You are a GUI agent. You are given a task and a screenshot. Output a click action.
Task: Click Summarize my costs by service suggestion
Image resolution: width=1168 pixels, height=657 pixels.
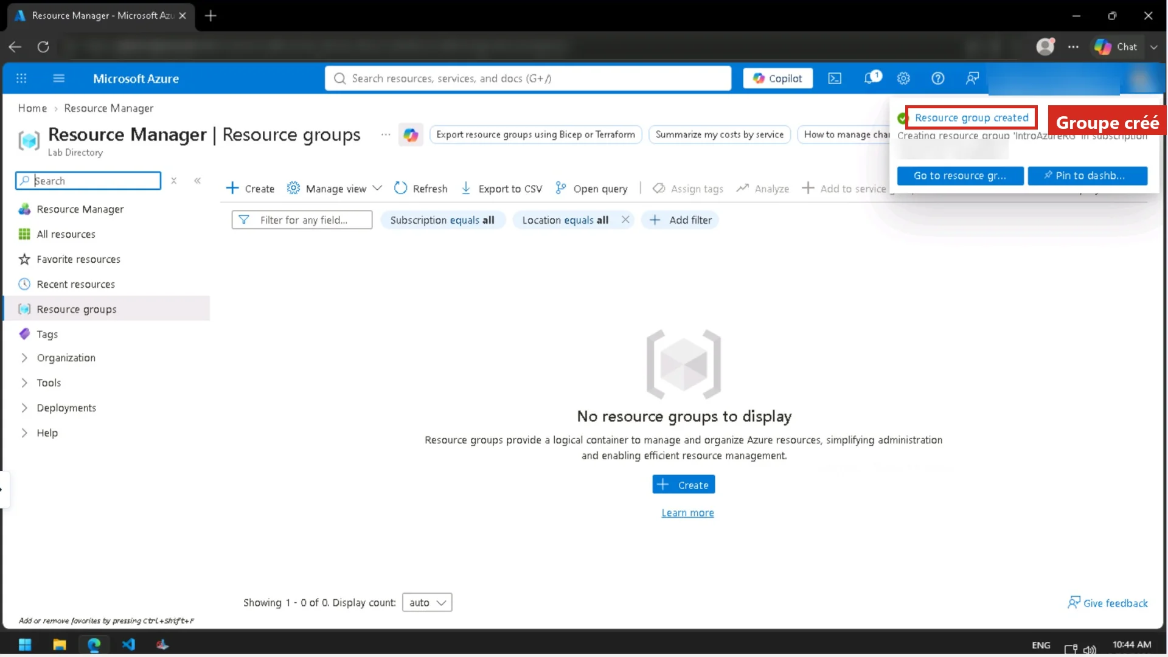[x=720, y=134]
